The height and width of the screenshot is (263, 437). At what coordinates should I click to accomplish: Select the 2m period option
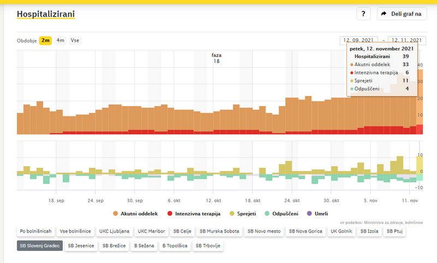(x=45, y=40)
